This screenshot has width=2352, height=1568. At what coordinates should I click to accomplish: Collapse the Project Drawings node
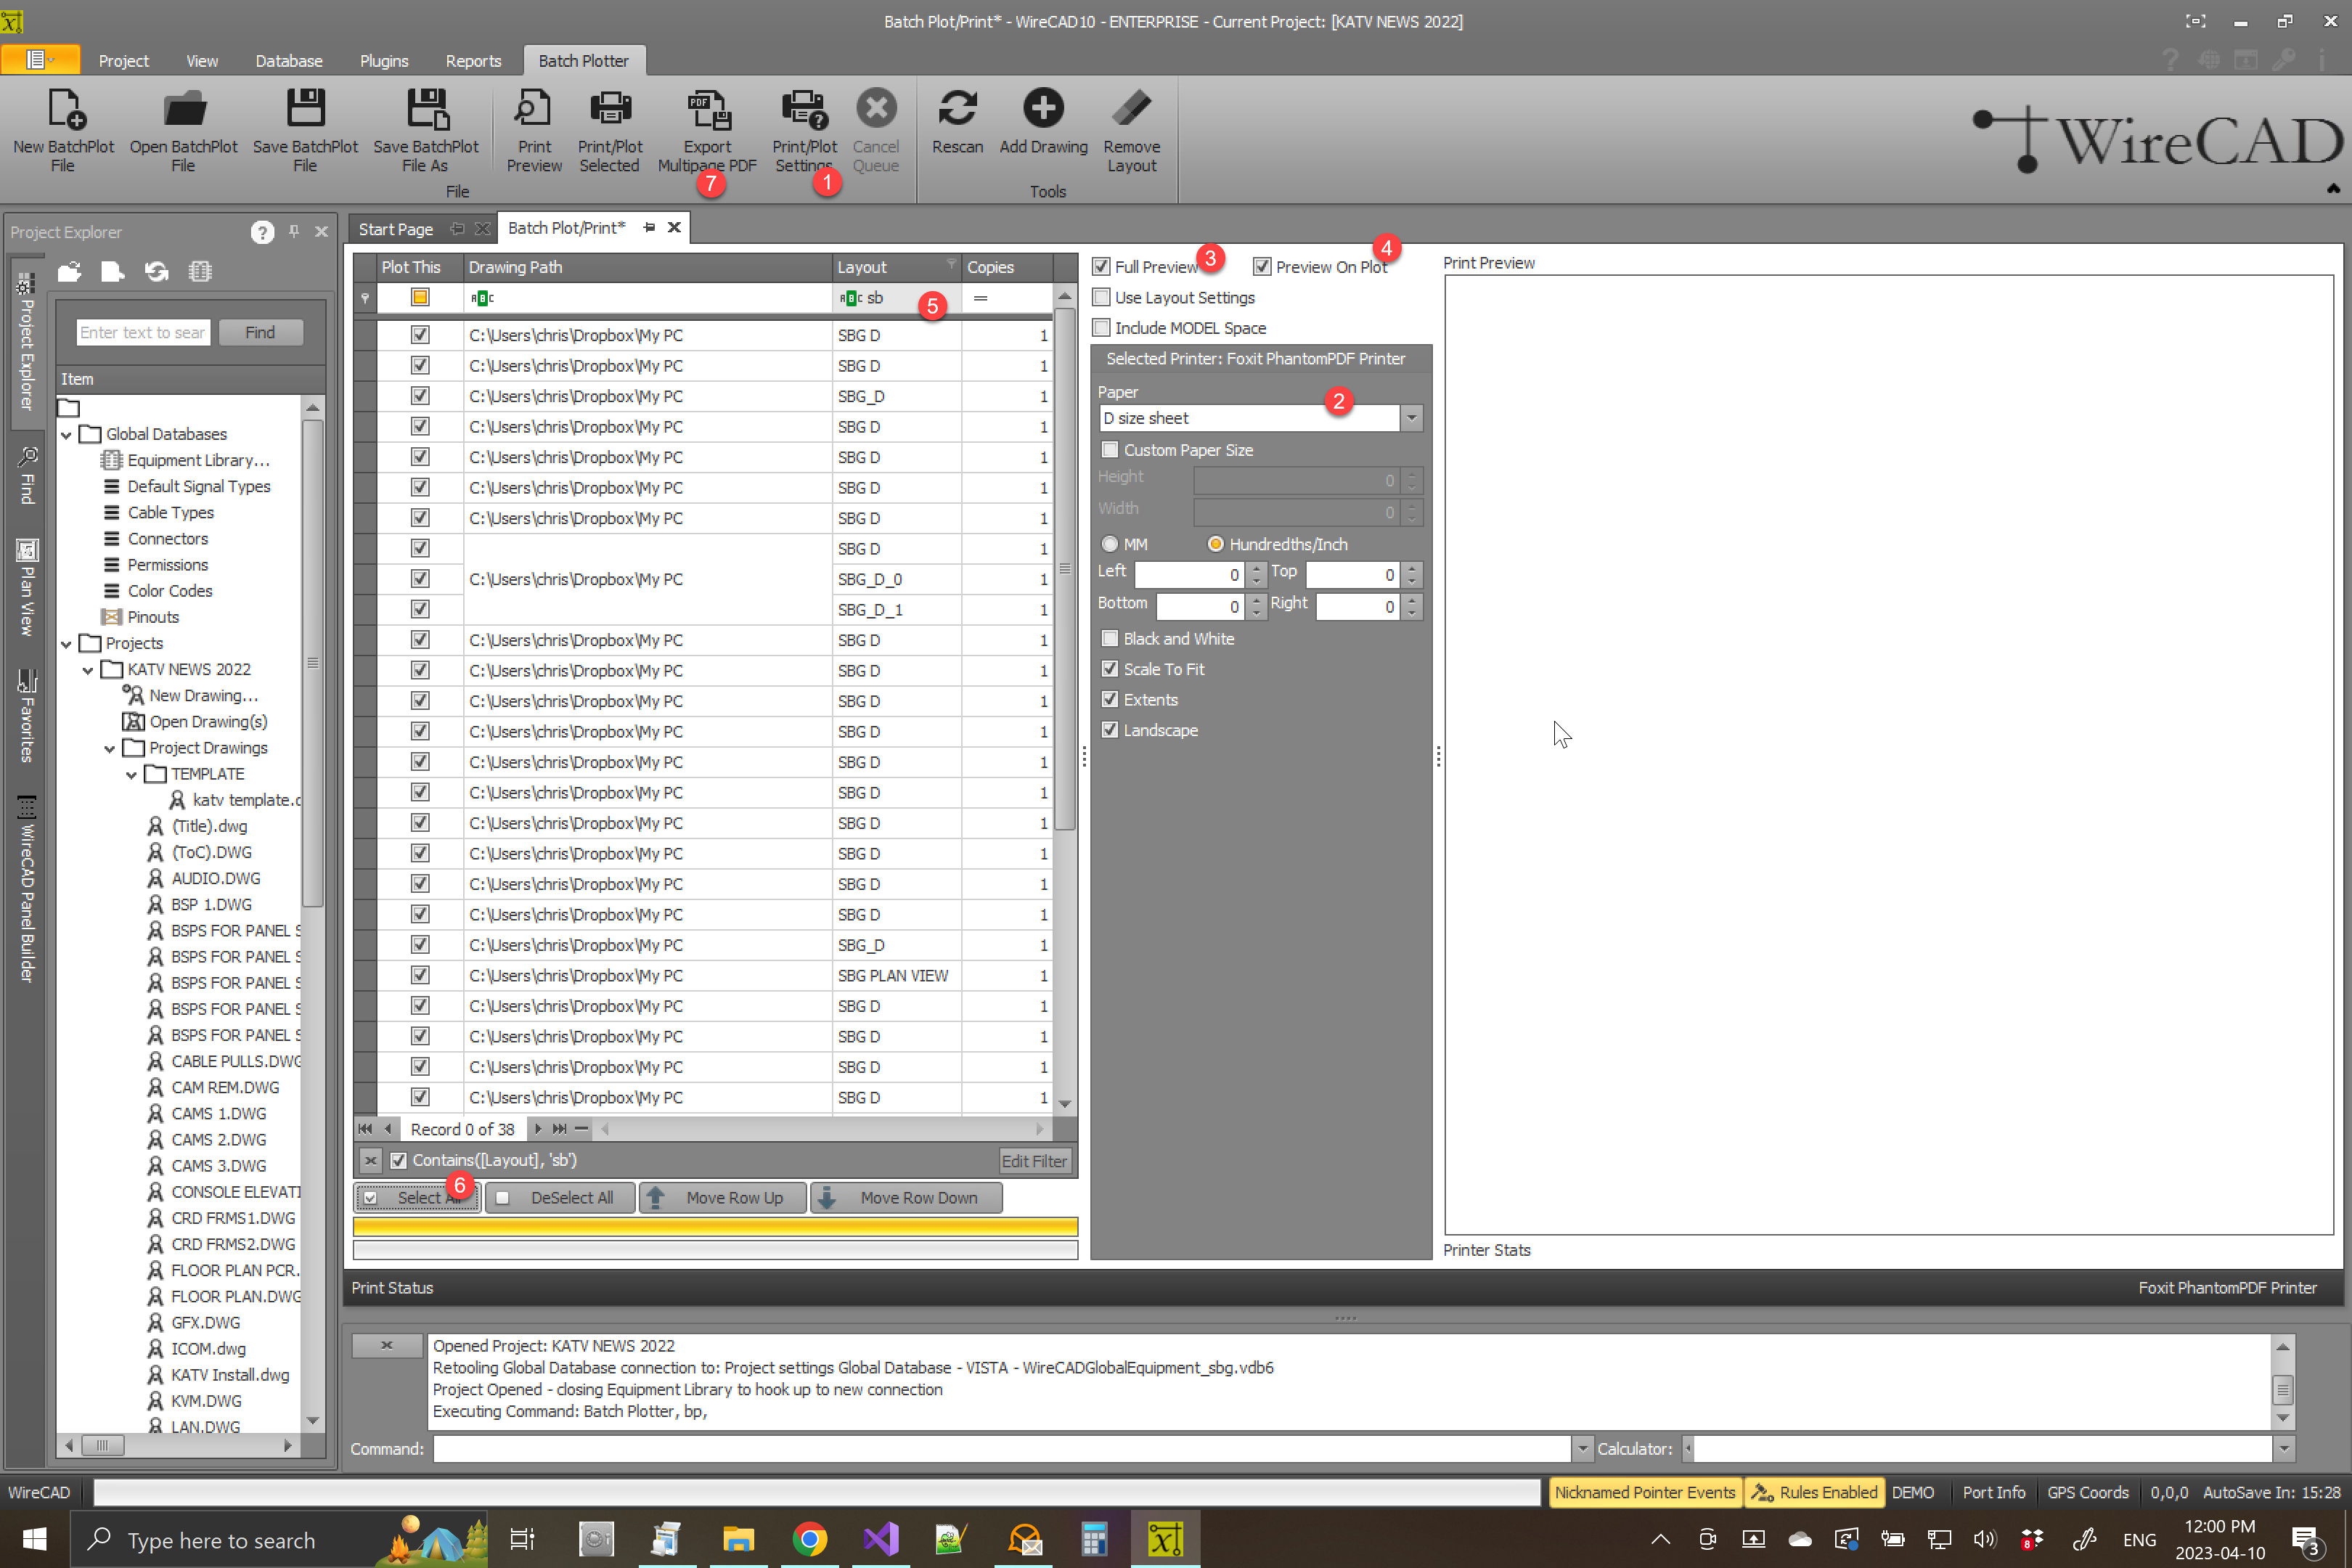(x=110, y=748)
